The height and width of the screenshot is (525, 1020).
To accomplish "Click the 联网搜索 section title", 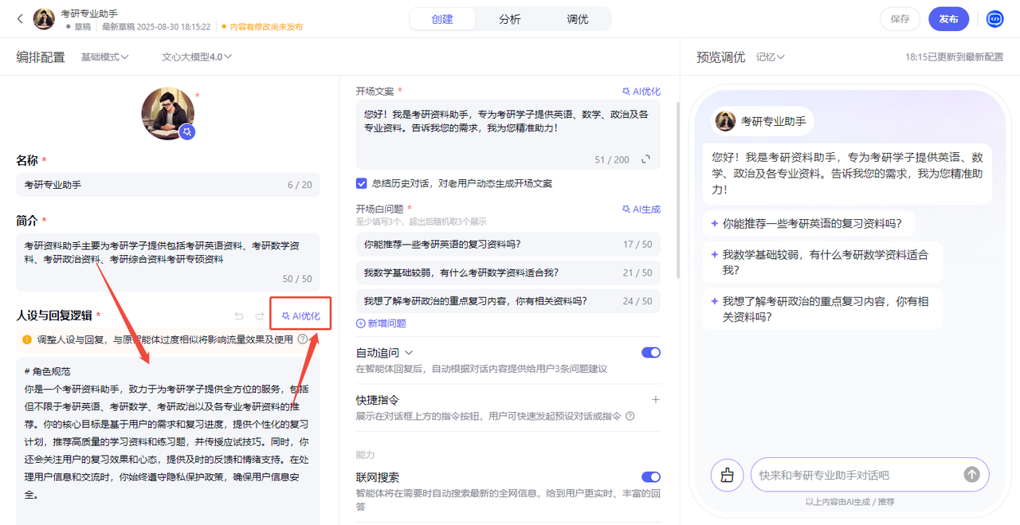I will tap(378, 477).
